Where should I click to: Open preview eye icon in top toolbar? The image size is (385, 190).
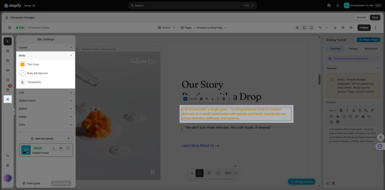[x=351, y=28]
